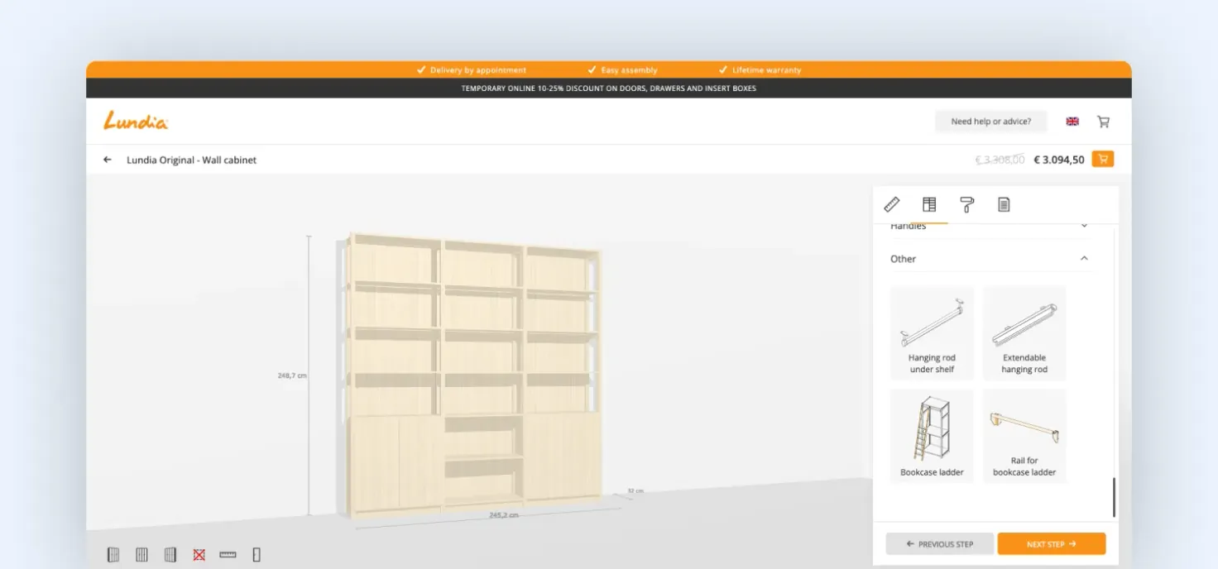Expand the Handles section chevron

[1084, 226]
